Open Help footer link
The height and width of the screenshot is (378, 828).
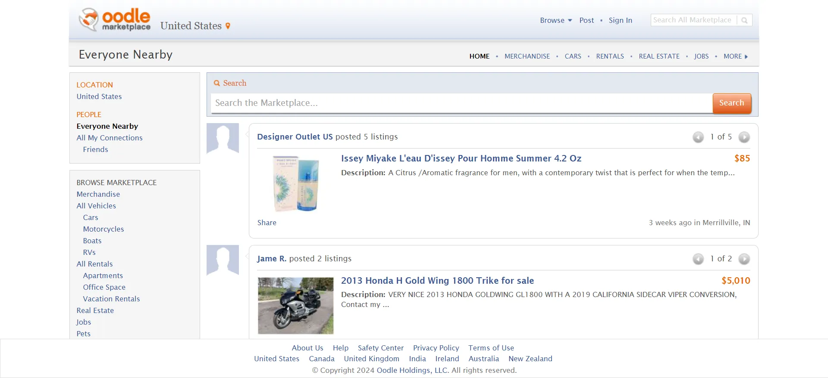coord(341,348)
